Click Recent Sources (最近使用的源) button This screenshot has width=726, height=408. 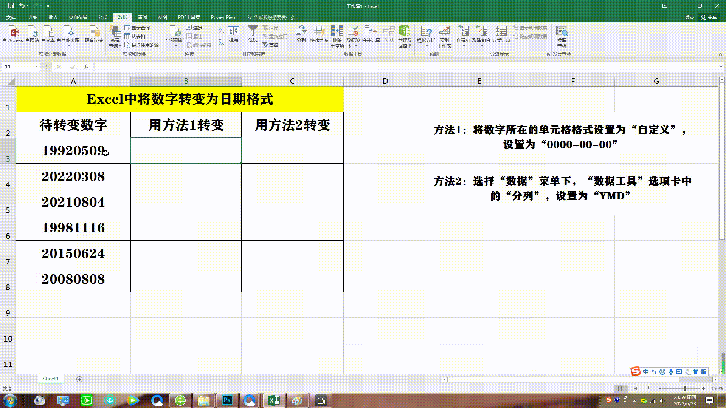[142, 45]
